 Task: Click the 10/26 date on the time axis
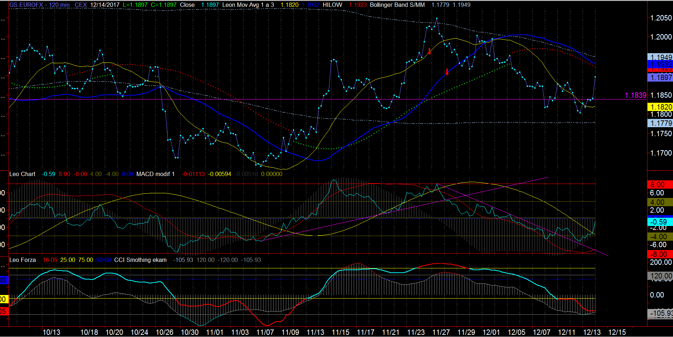click(x=164, y=332)
